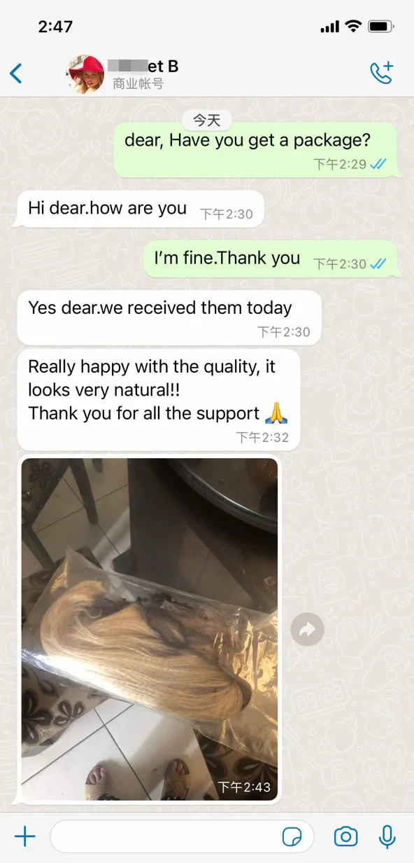Tap the 今天 date label
Viewport: 414px width, 863px height.
207,120
